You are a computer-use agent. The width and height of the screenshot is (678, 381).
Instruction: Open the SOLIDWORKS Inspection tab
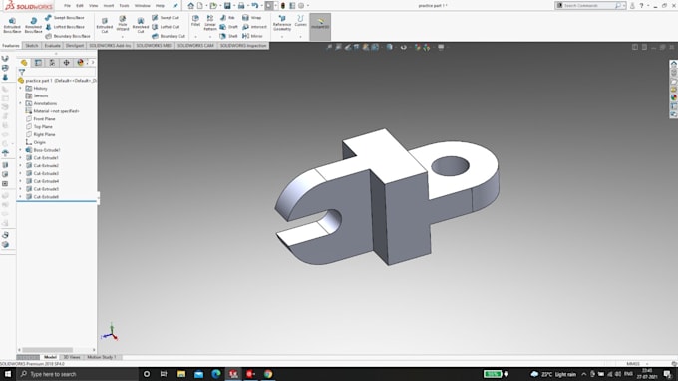[x=243, y=46]
